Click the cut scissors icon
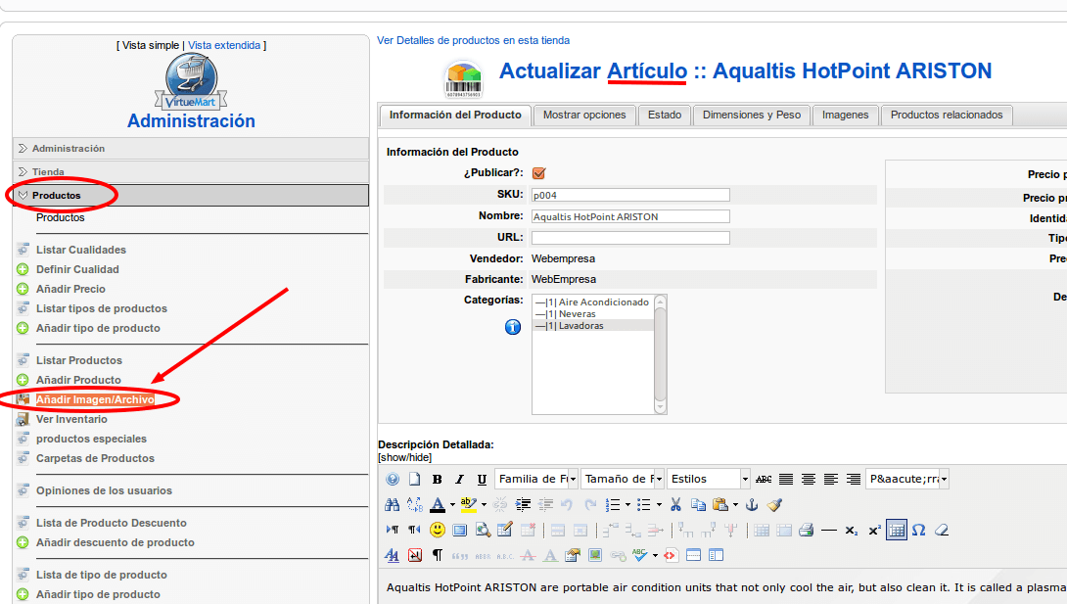This screenshot has height=604, width=1067. click(x=675, y=504)
